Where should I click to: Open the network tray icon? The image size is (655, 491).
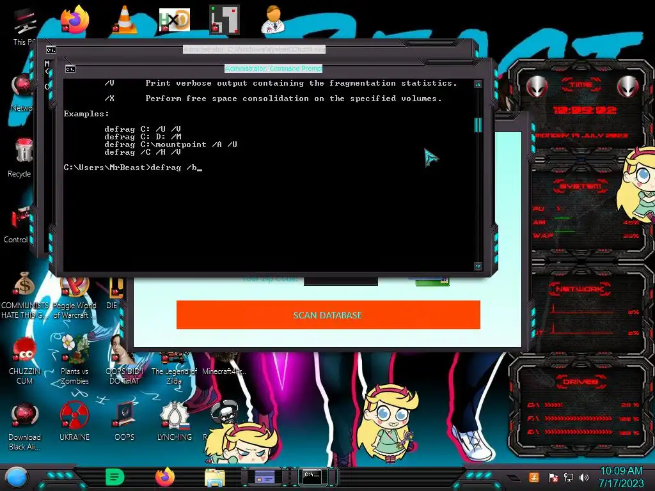point(569,477)
